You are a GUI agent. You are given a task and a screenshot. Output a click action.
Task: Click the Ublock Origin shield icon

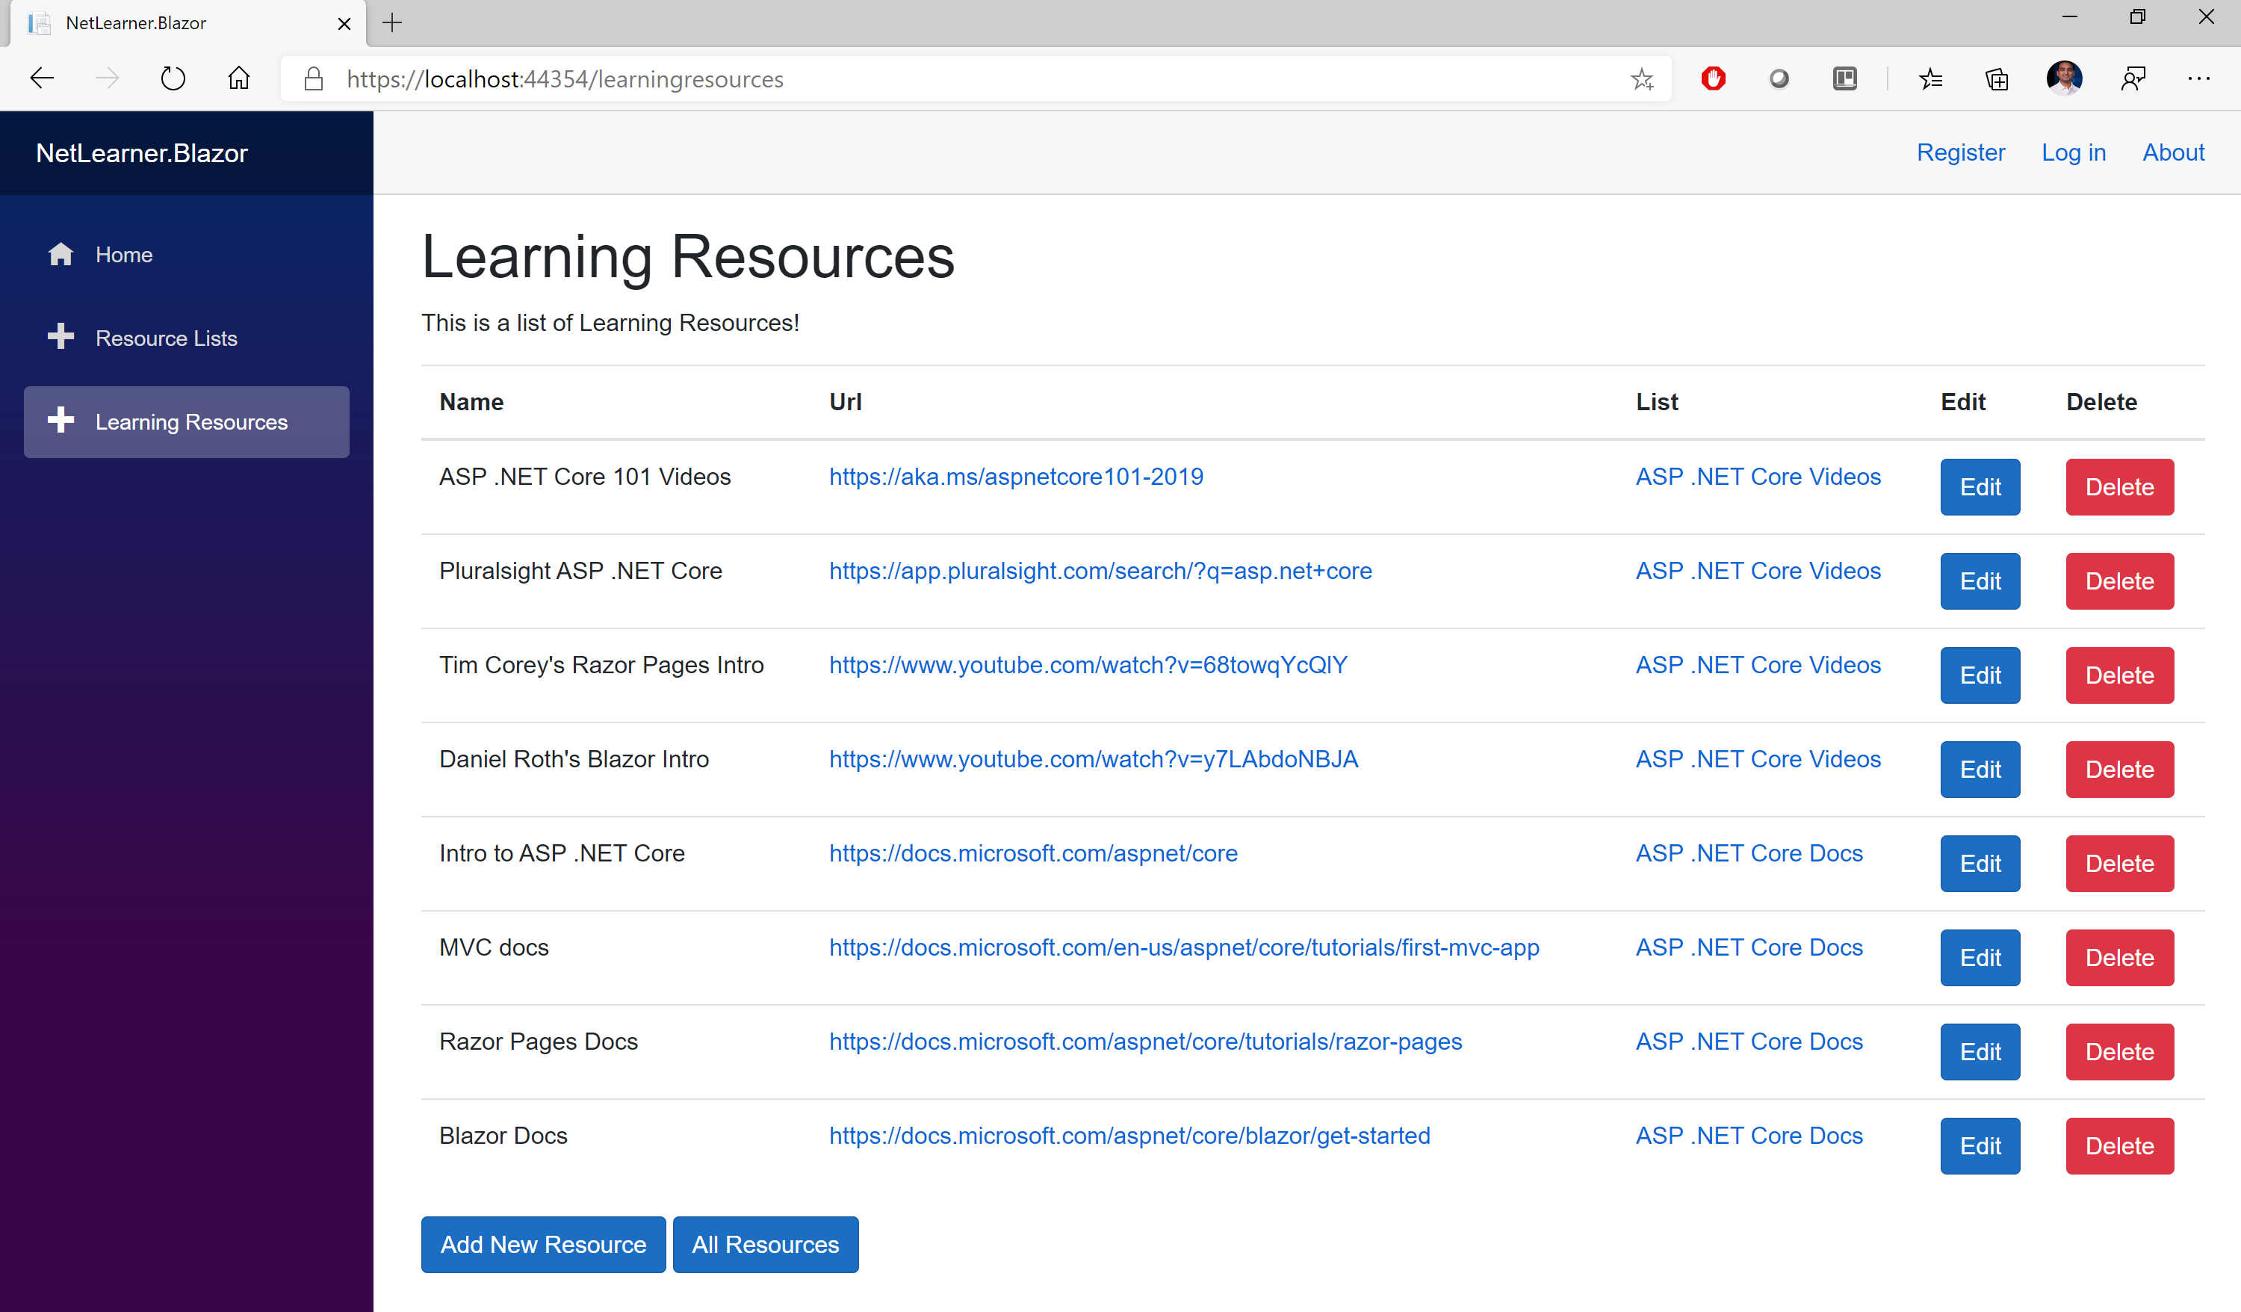[x=1713, y=80]
